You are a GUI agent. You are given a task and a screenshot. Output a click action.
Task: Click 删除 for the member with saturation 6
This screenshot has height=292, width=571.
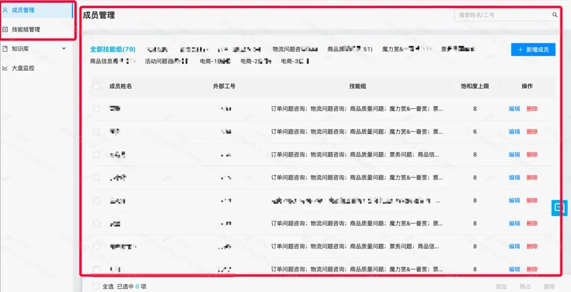[532, 131]
